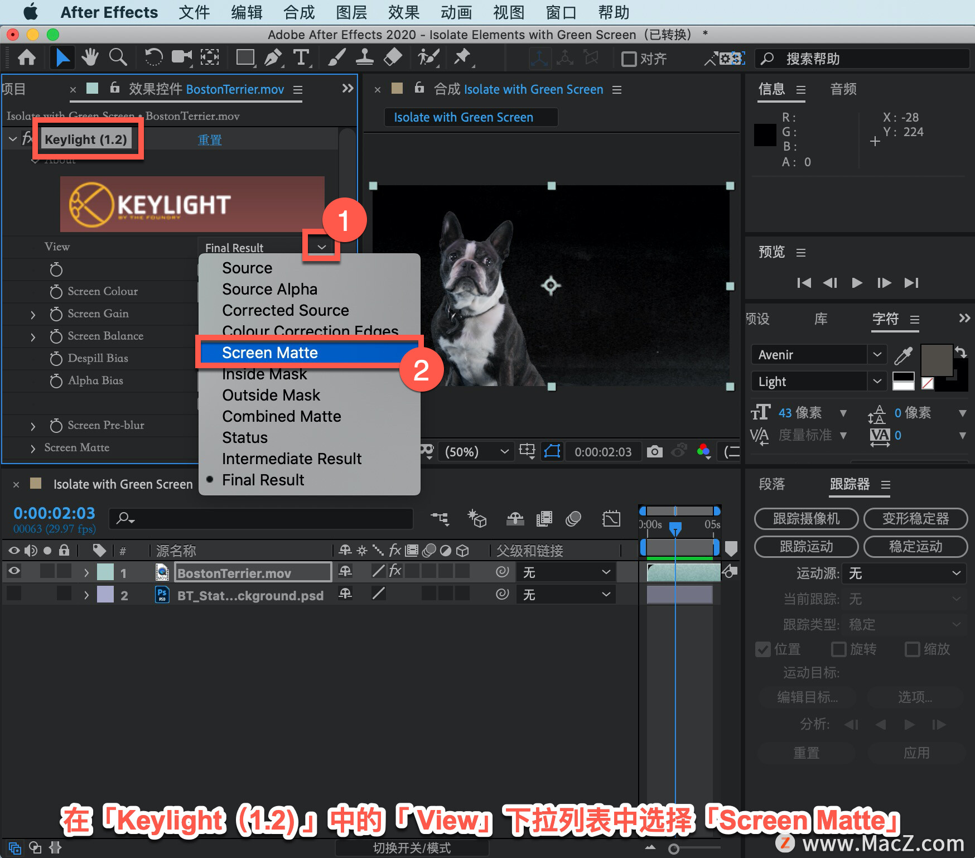
Task: Select the Selection arrow tool
Action: pos(62,57)
